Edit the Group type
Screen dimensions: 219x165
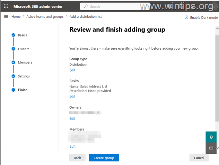72,70
